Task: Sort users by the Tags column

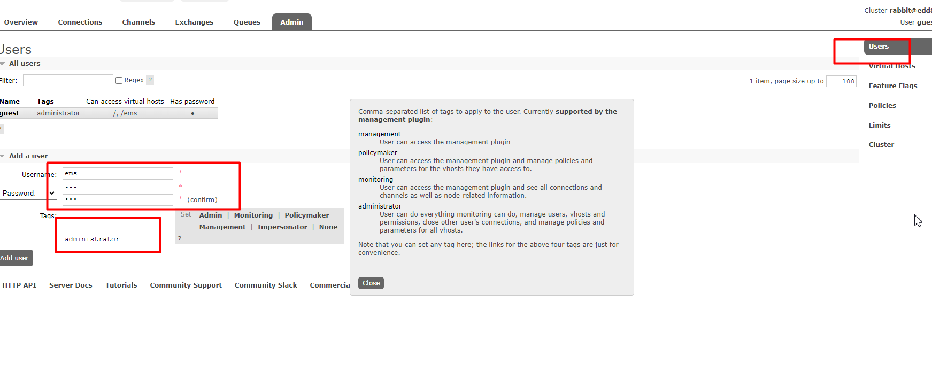Action: [45, 101]
